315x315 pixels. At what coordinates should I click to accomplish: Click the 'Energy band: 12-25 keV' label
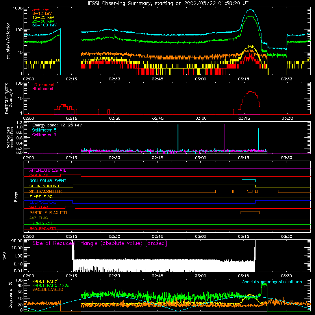coord(57,125)
